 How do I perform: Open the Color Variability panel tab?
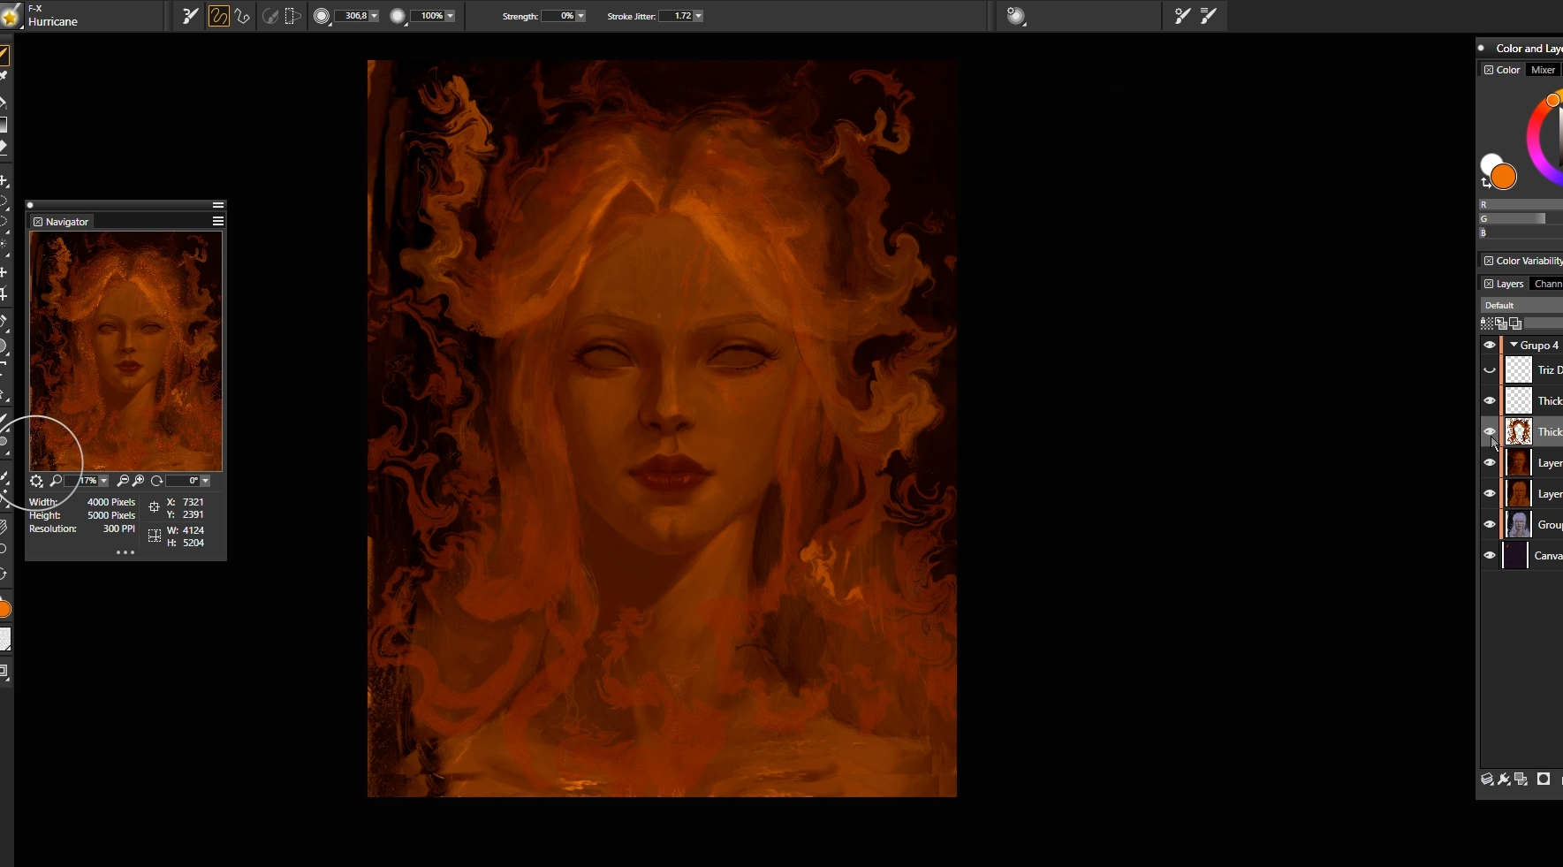[x=1529, y=261]
